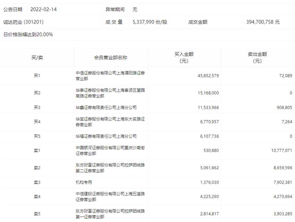The height and width of the screenshot is (222, 295).
Task: Click the 日价格涨幅达到20.00% reason text
Action: point(28,34)
